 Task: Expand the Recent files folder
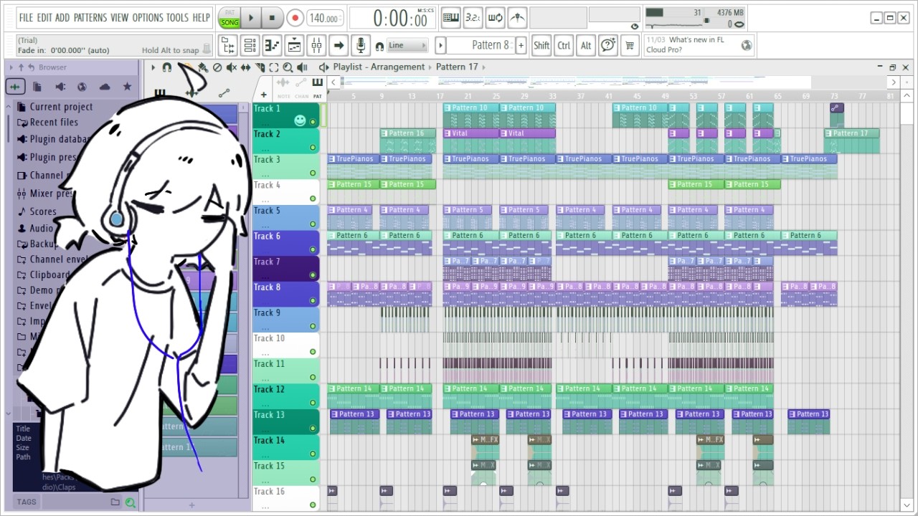[x=47, y=123]
